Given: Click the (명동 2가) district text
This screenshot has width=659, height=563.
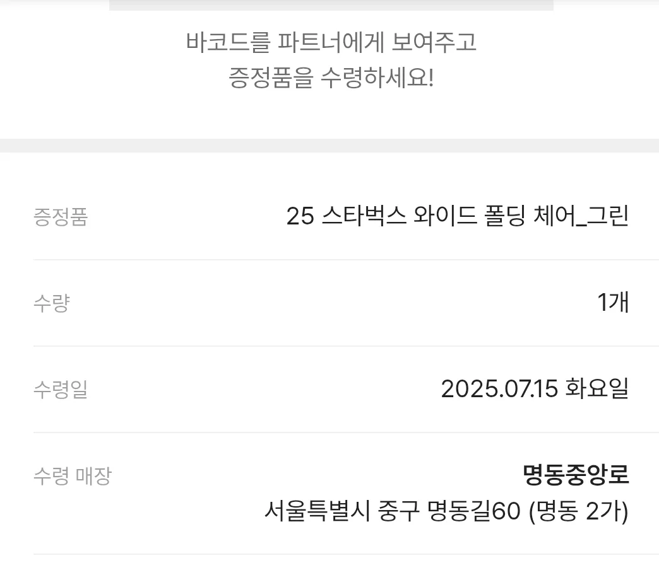Looking at the screenshot, I should point(578,511).
